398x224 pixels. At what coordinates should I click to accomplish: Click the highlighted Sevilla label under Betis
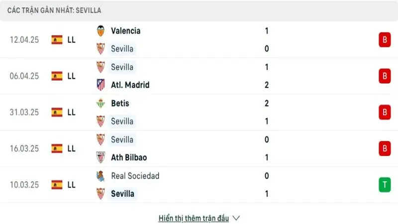122,121
